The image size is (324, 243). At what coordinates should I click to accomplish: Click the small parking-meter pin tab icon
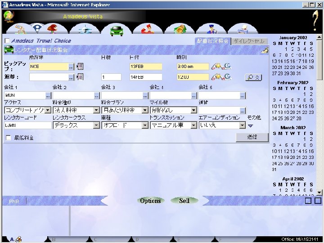37,28
